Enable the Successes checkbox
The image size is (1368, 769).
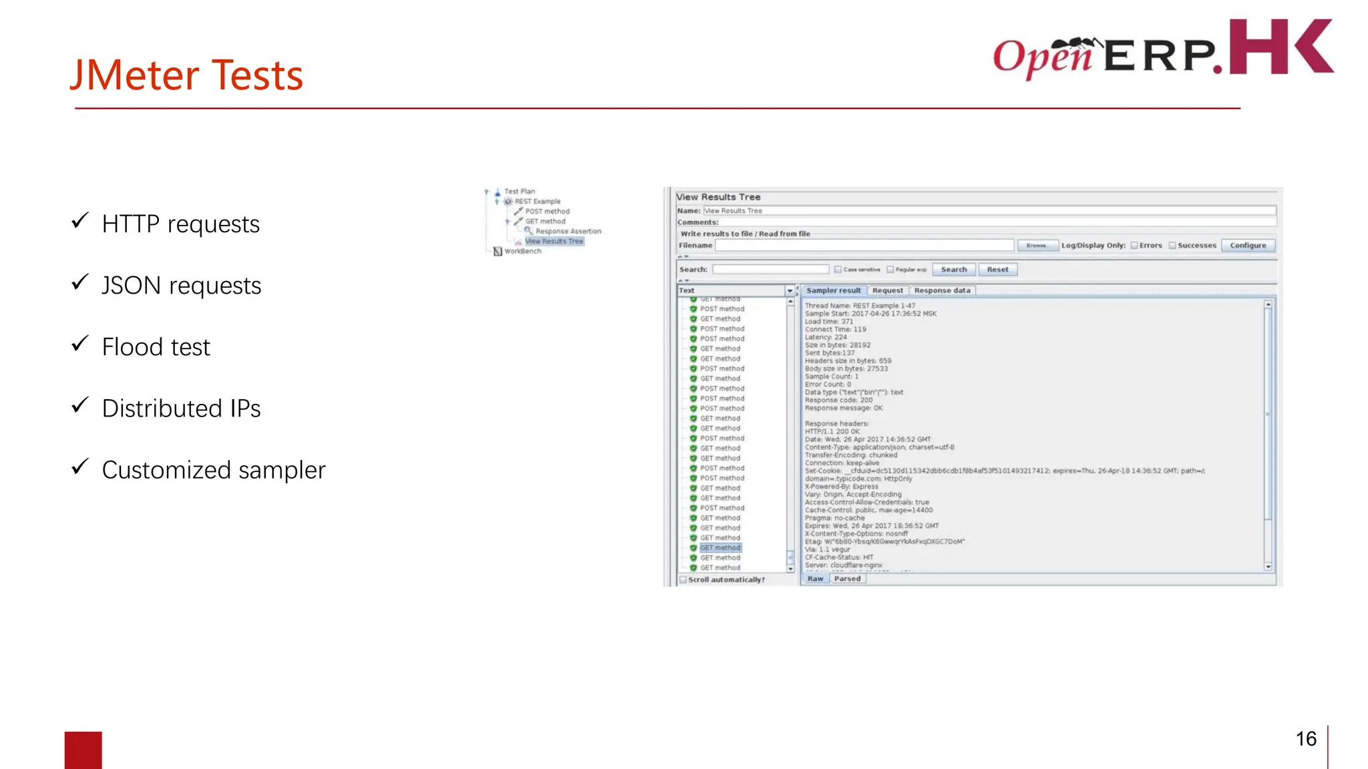click(1172, 246)
